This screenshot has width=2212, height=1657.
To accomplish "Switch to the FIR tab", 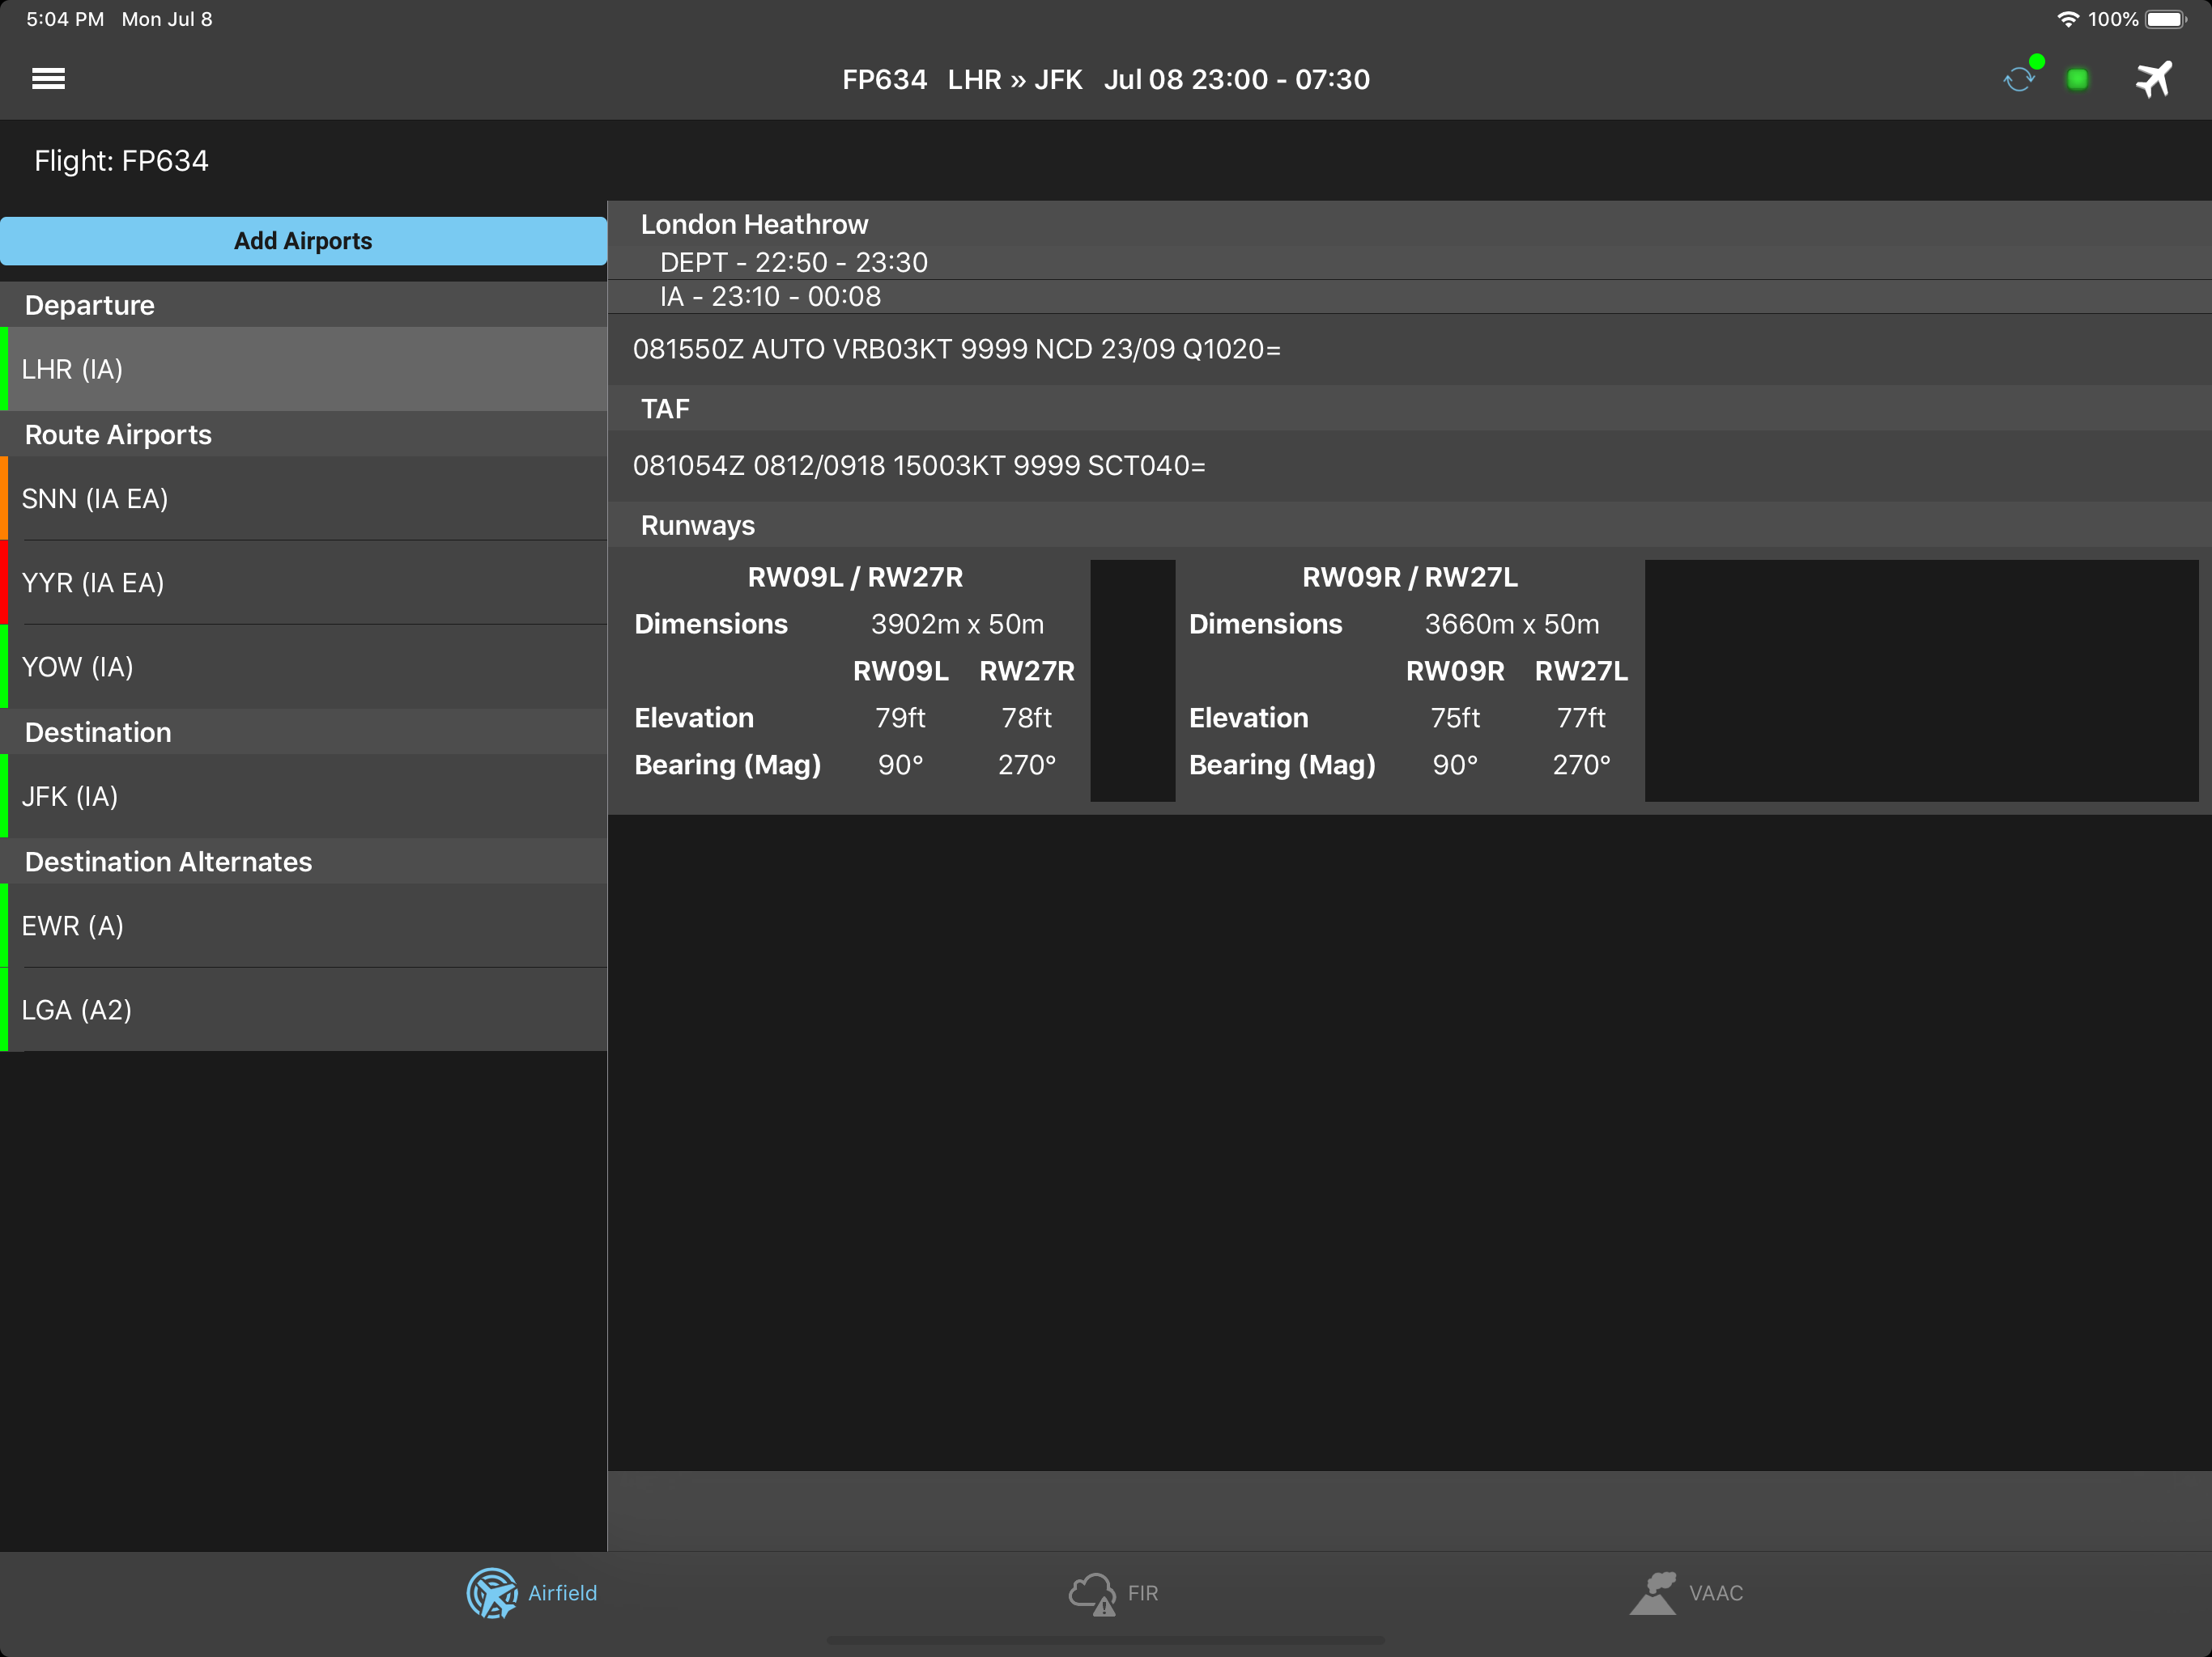I will [x=1142, y=1593].
